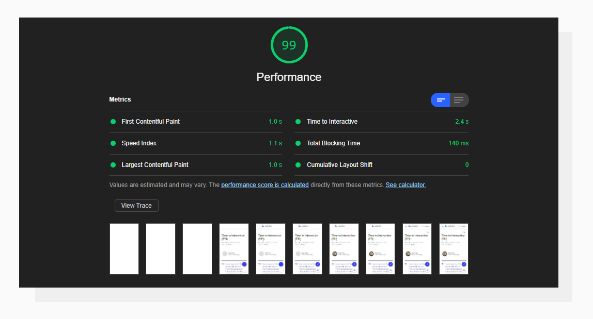Select the Performance label under the gauge
The height and width of the screenshot is (319, 593).
(289, 77)
